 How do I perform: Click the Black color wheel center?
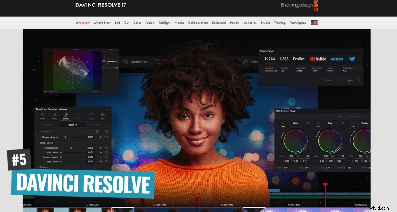pyautogui.click(x=295, y=141)
